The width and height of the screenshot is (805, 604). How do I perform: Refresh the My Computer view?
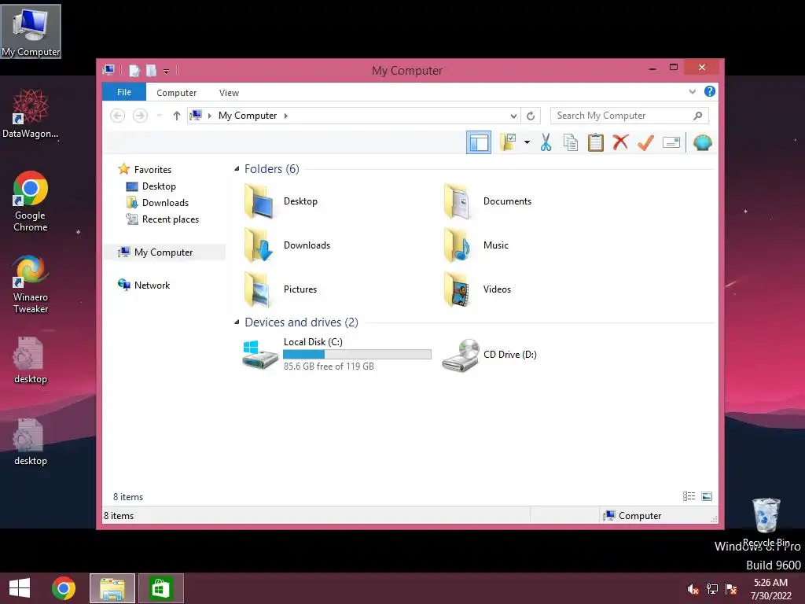[x=531, y=116]
